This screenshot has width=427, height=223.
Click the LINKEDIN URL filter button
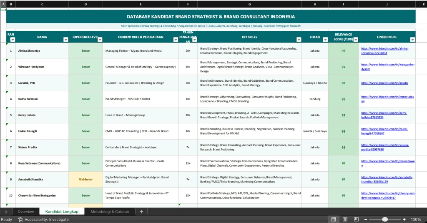click(x=412, y=40)
